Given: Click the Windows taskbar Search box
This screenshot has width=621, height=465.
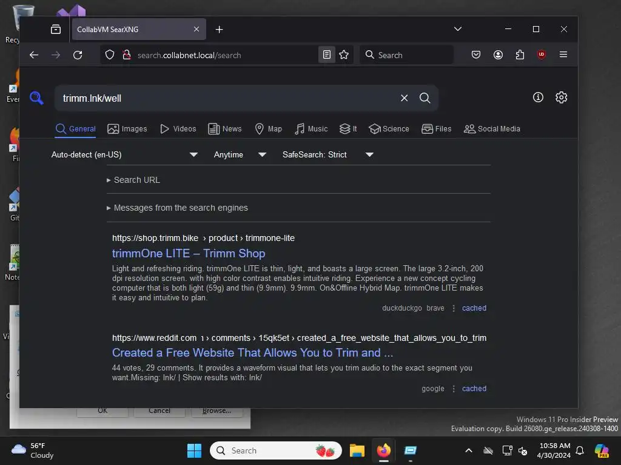Looking at the screenshot, I should (276, 450).
